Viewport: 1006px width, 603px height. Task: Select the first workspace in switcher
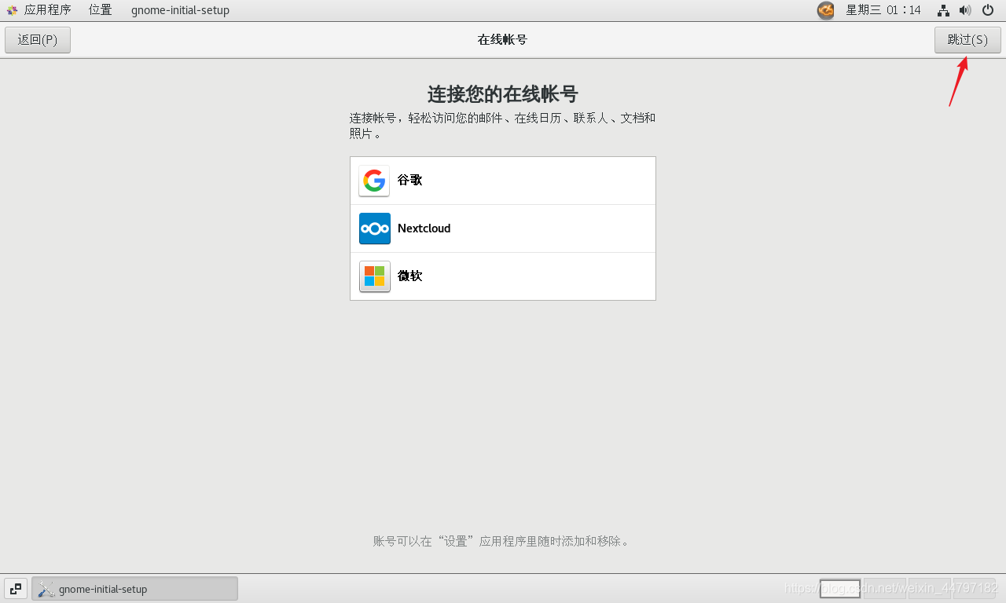[840, 588]
